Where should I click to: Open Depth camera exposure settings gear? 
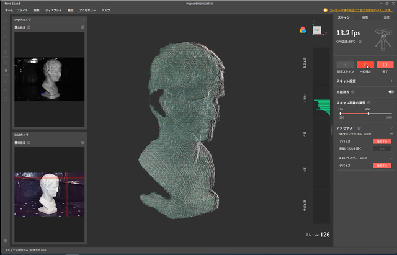point(83,28)
